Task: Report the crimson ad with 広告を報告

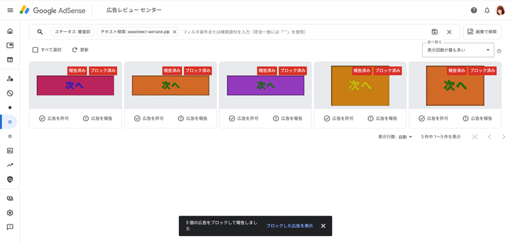Action: coord(98,119)
